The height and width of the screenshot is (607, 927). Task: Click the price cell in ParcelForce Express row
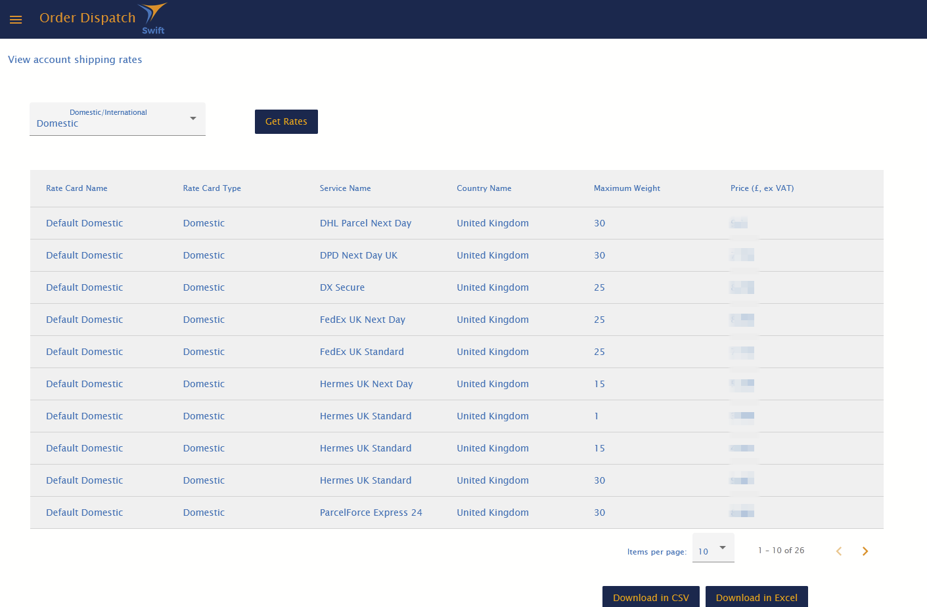[742, 513]
